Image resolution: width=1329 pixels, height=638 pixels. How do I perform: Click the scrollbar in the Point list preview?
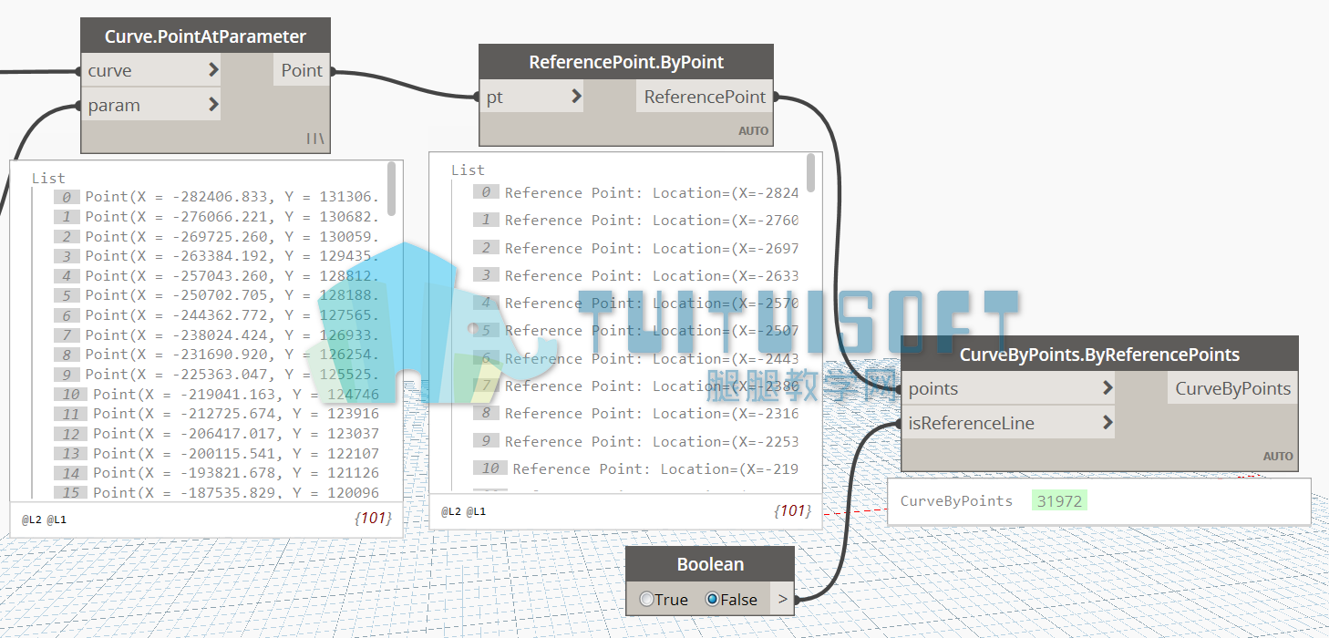(x=392, y=189)
